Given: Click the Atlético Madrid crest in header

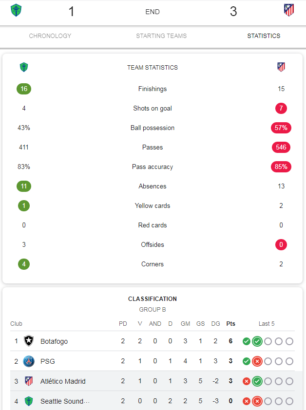Looking at the screenshot, I should point(289,10).
